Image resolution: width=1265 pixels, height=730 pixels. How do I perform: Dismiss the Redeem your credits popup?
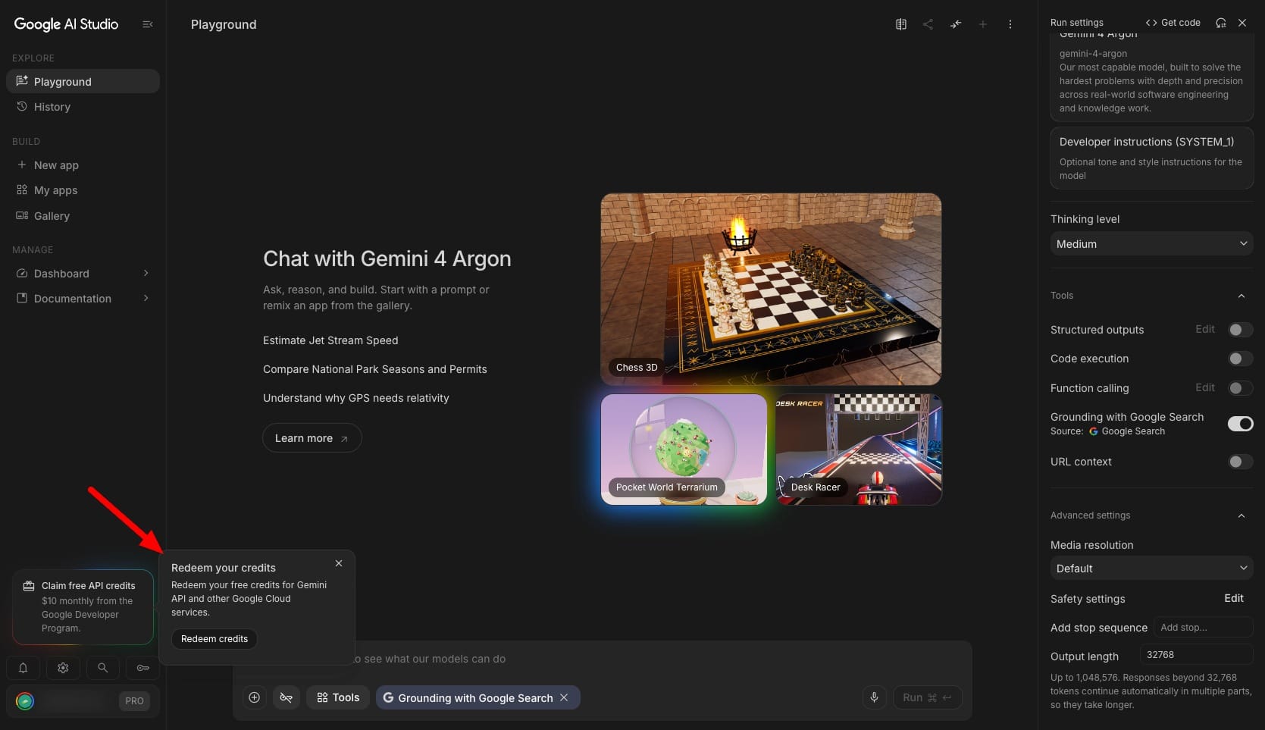pyautogui.click(x=339, y=563)
